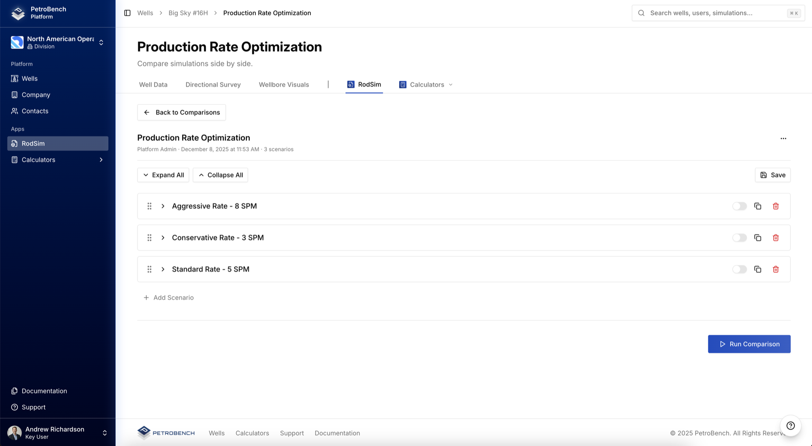
Task: Enable the Standard Rate - 5 SPM toggle
Action: click(x=739, y=269)
